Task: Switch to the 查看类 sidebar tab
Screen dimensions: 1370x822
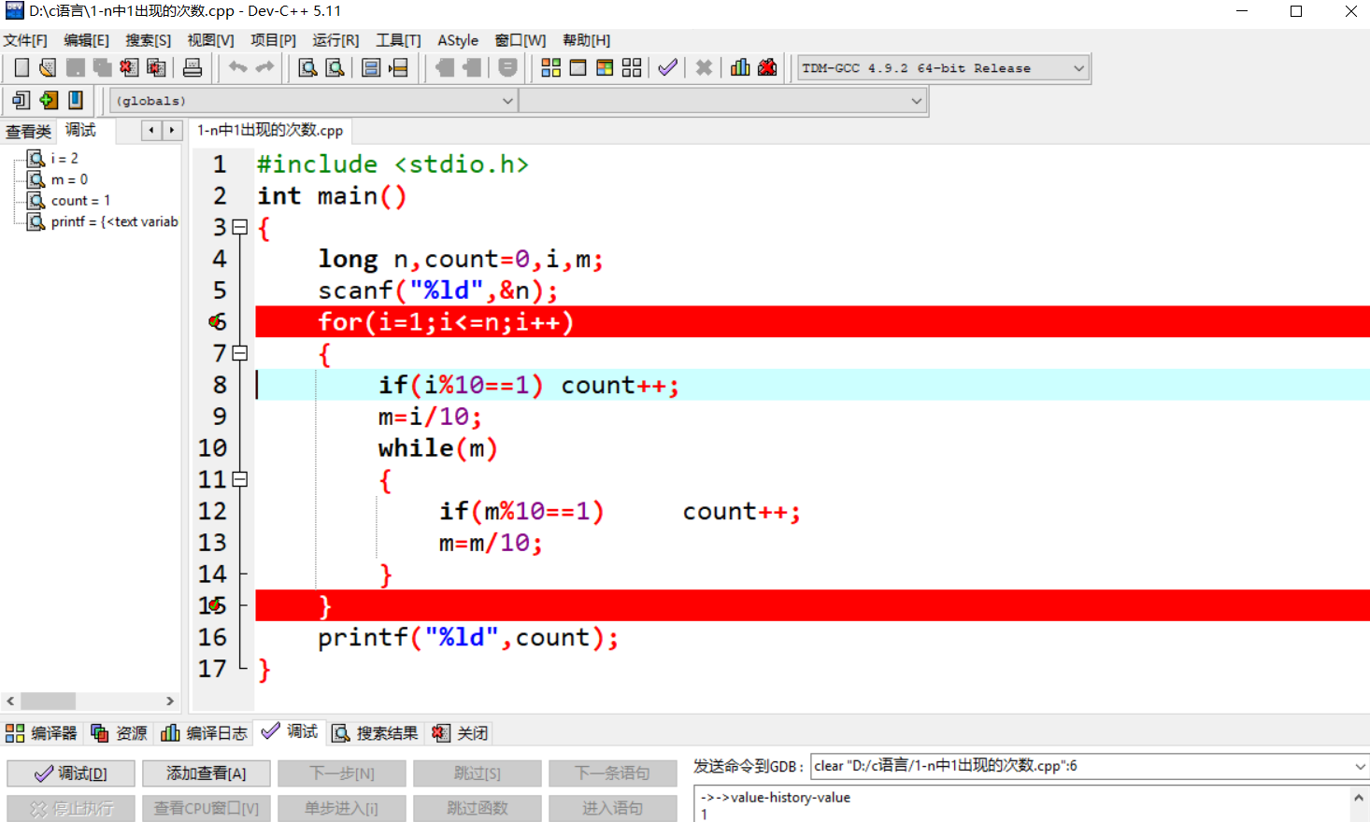Action: click(28, 132)
